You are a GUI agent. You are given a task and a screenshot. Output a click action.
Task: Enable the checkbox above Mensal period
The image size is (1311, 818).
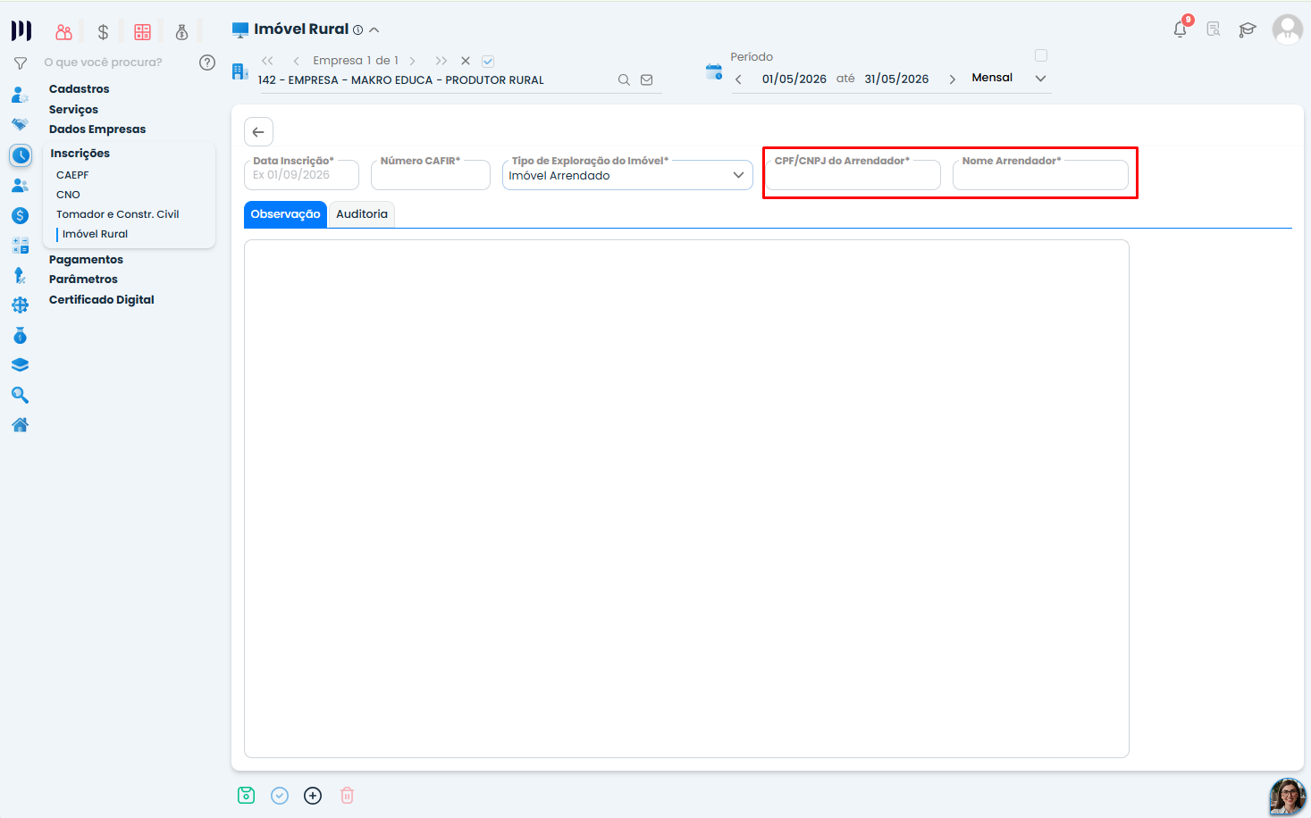pyautogui.click(x=1041, y=55)
